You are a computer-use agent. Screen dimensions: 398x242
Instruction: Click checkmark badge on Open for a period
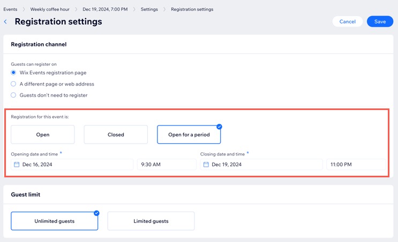coord(219,127)
